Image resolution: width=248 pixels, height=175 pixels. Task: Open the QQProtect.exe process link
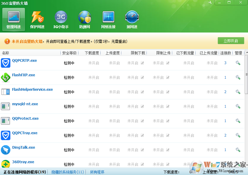pos(25,119)
